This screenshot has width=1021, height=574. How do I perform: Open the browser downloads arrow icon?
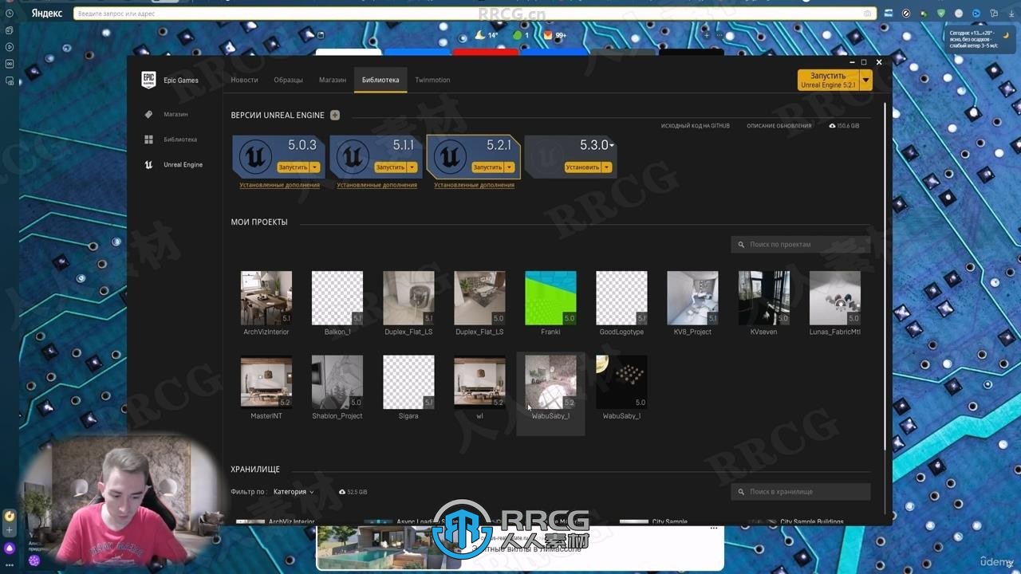coord(1011,14)
